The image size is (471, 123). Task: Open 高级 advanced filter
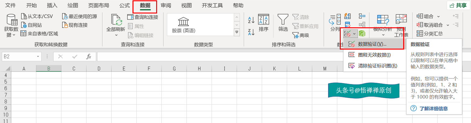click(x=301, y=35)
